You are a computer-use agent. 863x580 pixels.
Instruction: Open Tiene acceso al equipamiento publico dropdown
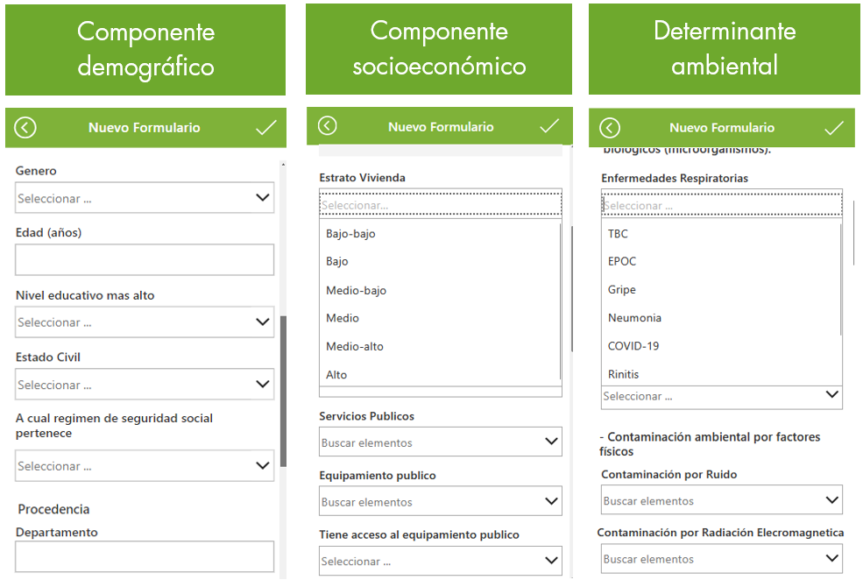pos(440,561)
